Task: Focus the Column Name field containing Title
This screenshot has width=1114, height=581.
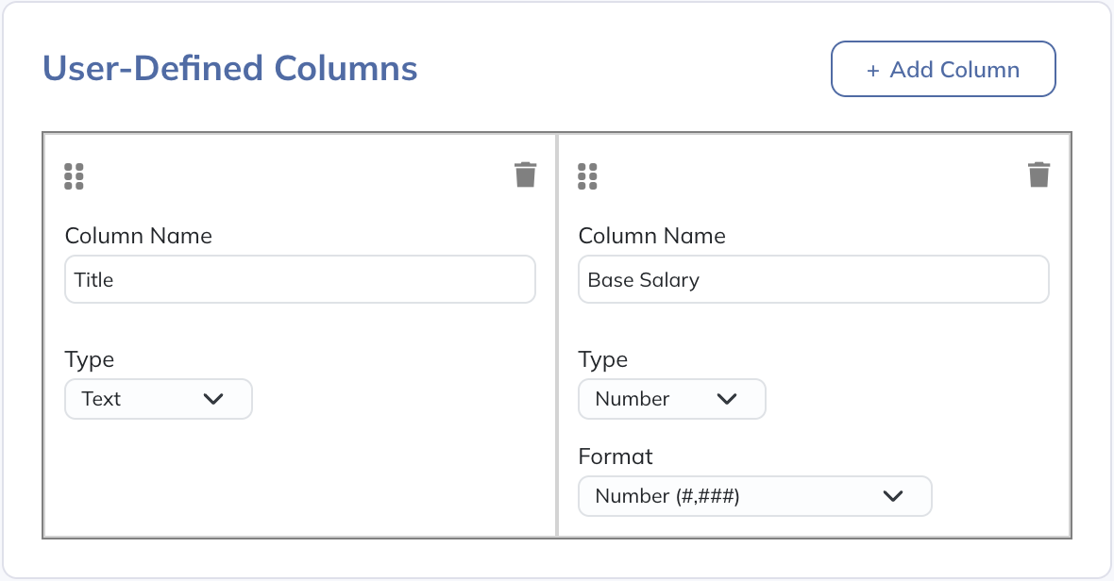Action: [x=299, y=280]
